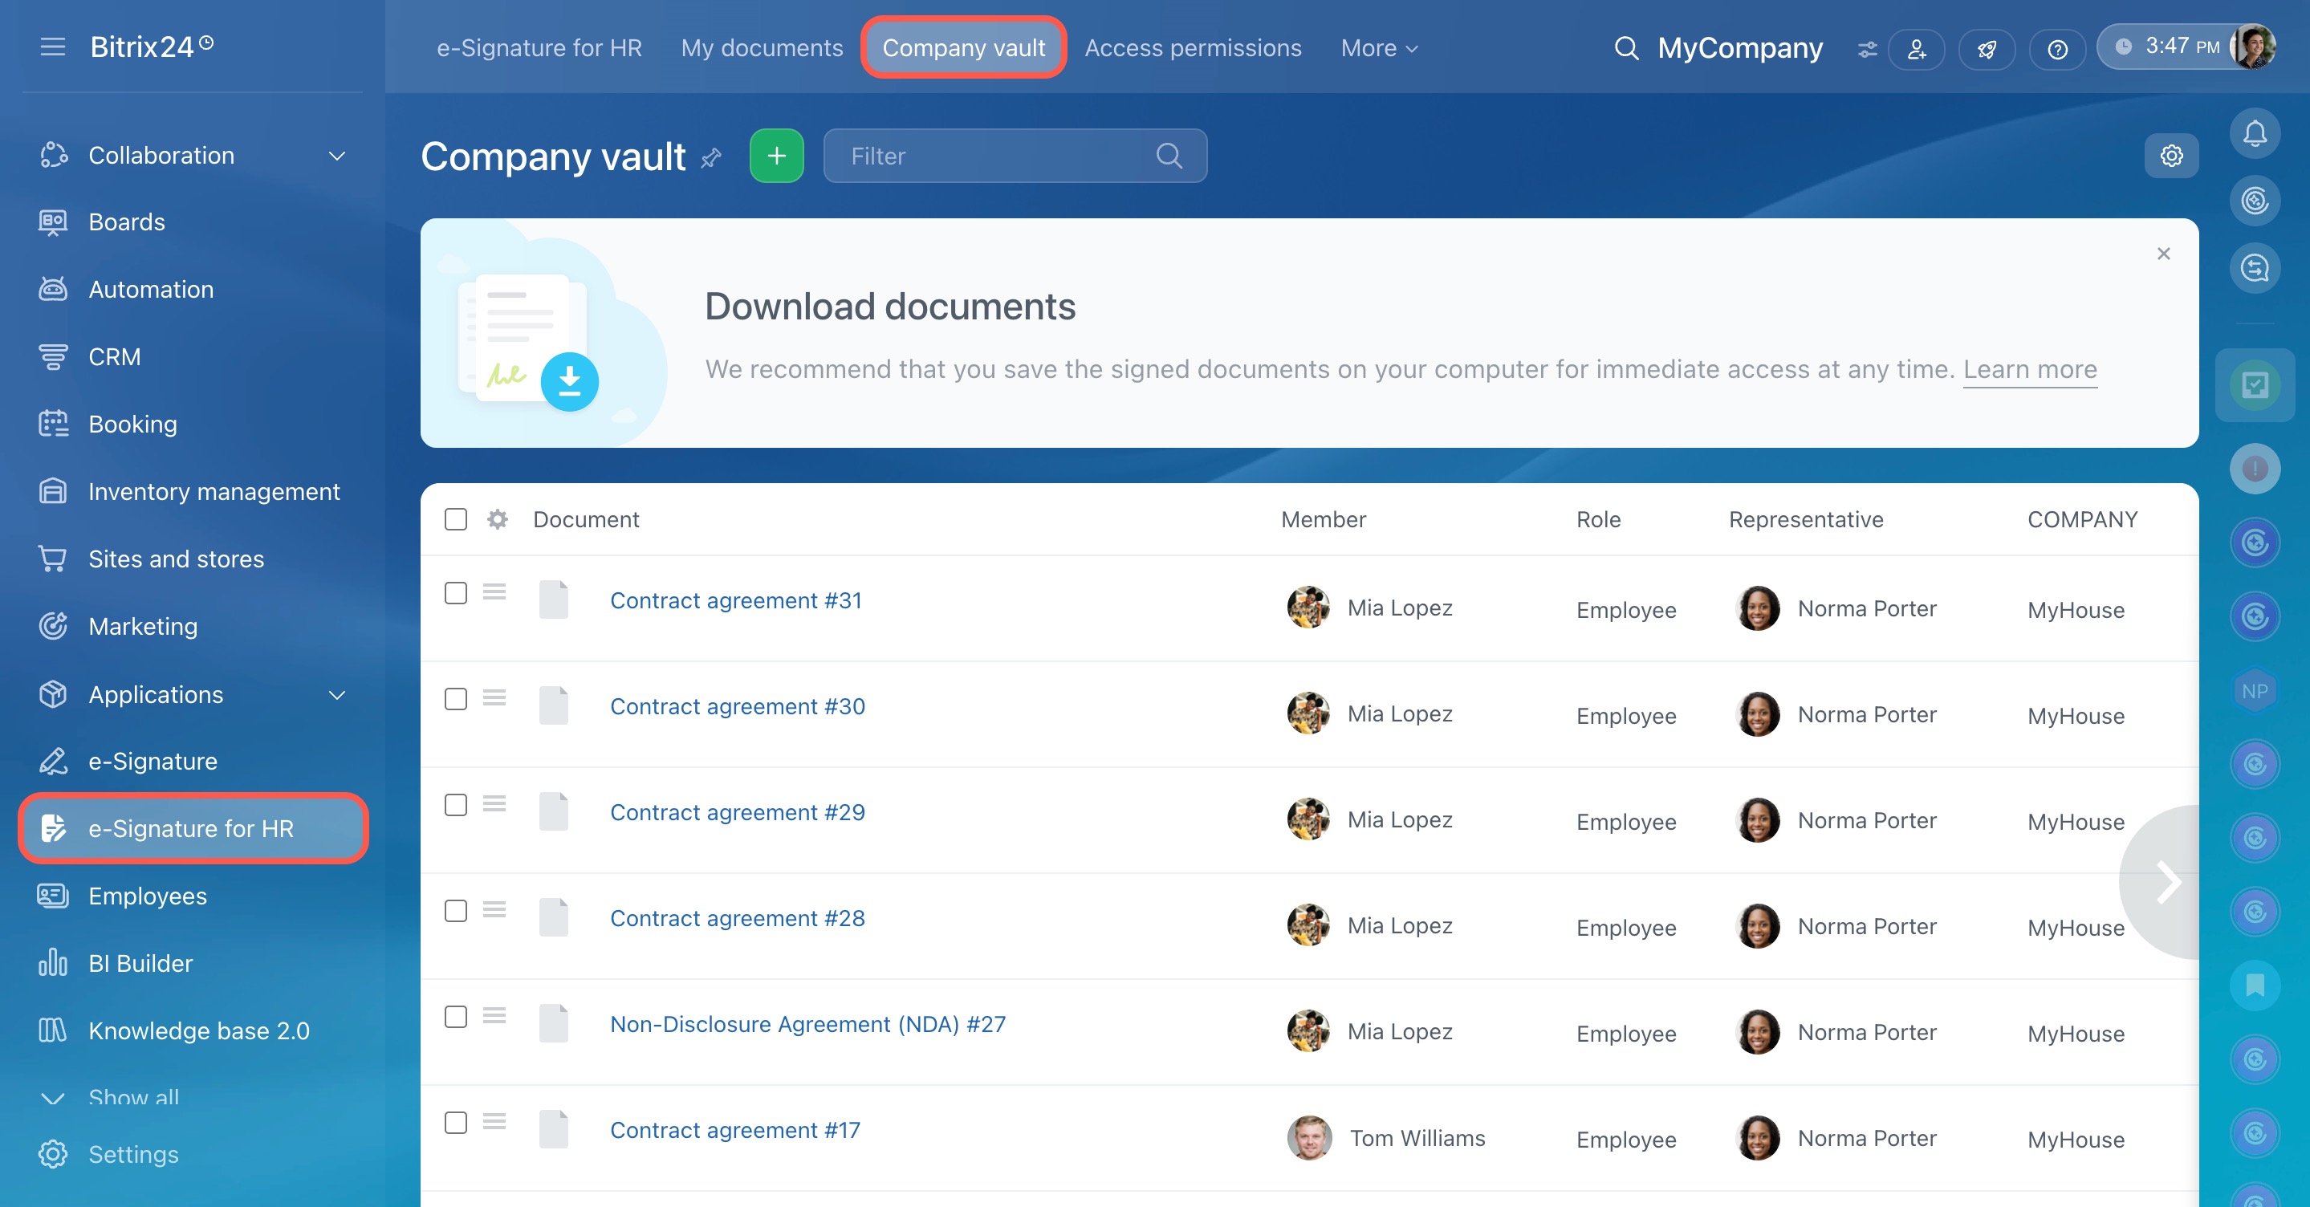2310x1207 pixels.
Task: Open grid settings gear in table header
Action: pyautogui.click(x=498, y=519)
